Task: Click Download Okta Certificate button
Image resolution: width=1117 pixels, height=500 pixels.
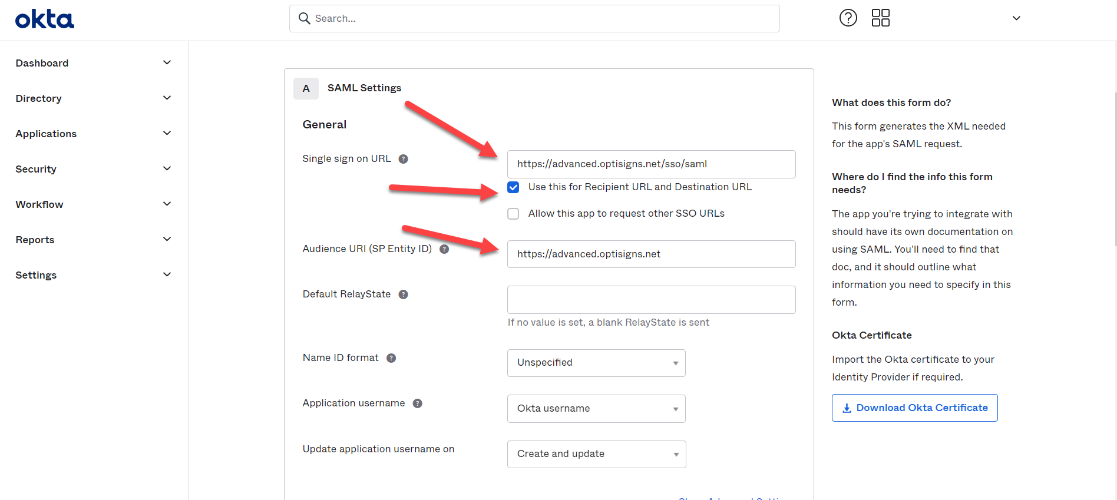Action: click(x=914, y=408)
